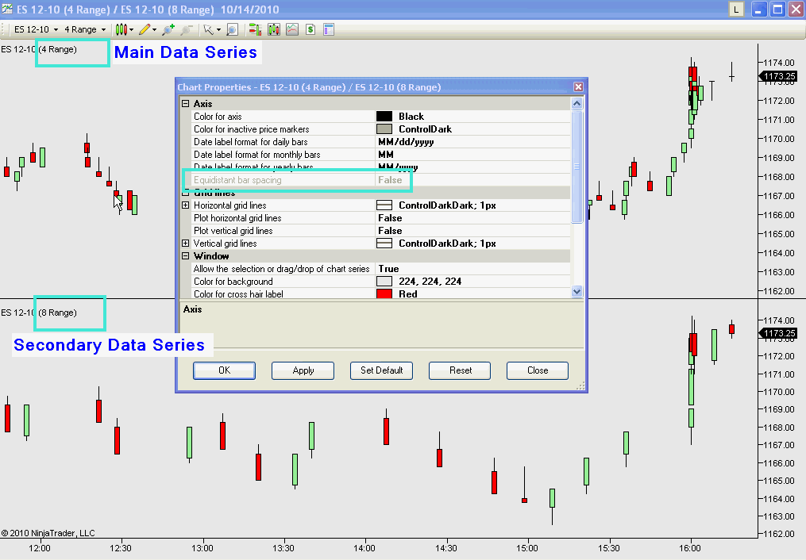The height and width of the screenshot is (560, 806).
Task: Click the Vertical grid lines line style swatch
Action: tap(384, 244)
